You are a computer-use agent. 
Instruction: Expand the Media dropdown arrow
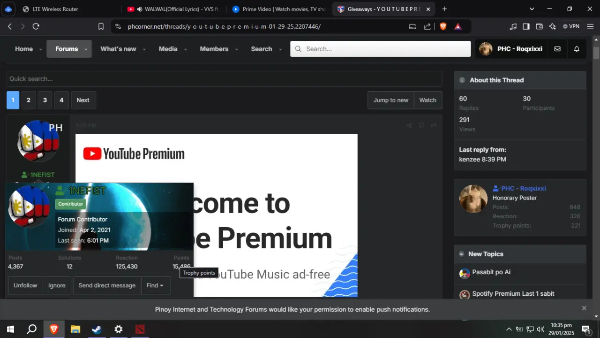(x=185, y=49)
